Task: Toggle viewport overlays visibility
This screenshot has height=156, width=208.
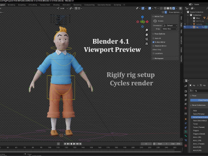Action: point(150,8)
